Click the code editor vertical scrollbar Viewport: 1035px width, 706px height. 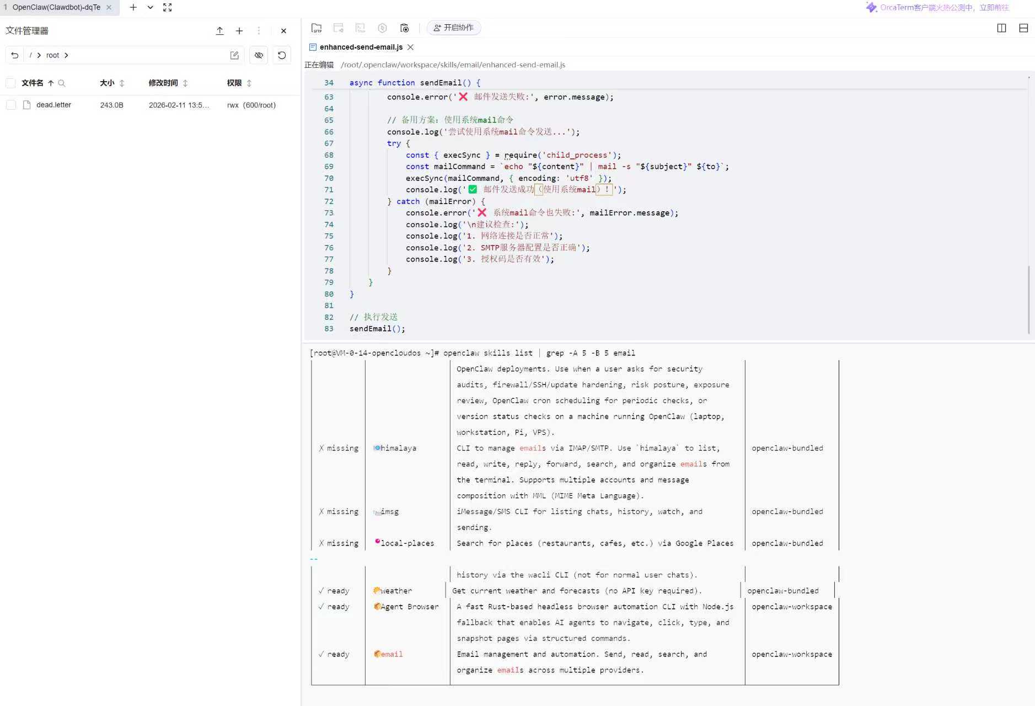1029,299
